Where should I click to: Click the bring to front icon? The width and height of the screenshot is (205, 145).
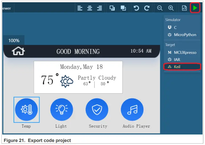pyautogui.click(x=112, y=8)
